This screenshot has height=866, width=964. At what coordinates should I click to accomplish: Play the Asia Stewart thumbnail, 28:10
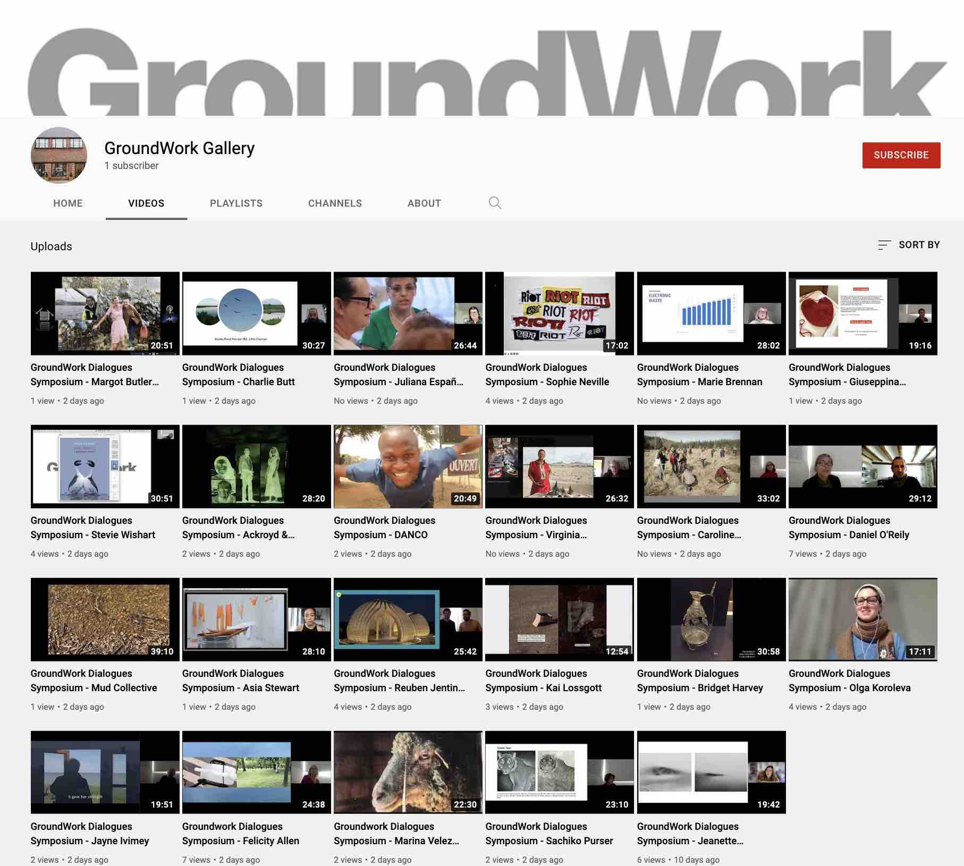[x=257, y=619]
